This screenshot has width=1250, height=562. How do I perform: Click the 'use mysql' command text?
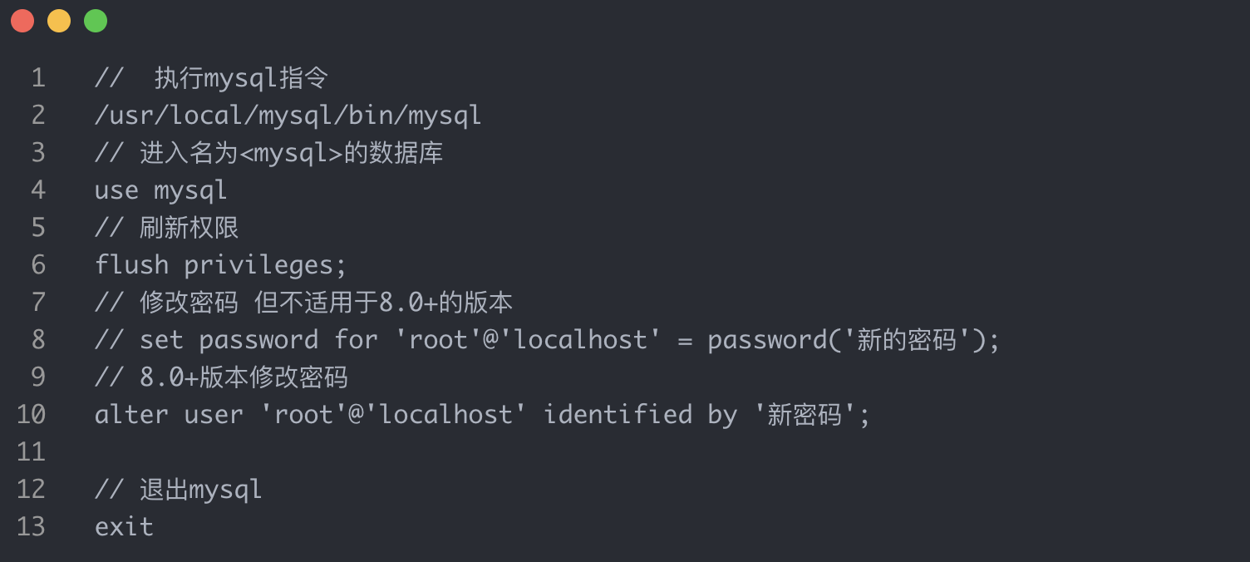[160, 190]
